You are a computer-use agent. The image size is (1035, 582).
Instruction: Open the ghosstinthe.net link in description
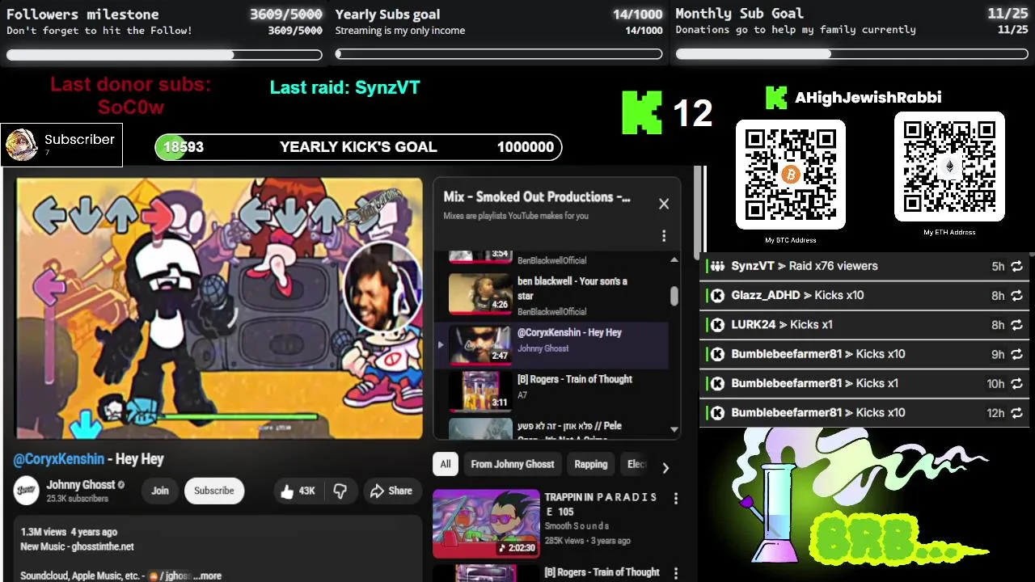(102, 546)
